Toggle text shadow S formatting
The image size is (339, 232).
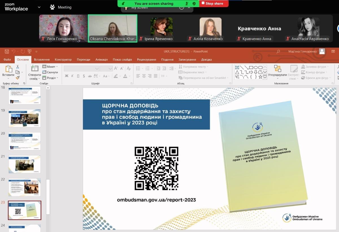[x=84, y=76]
